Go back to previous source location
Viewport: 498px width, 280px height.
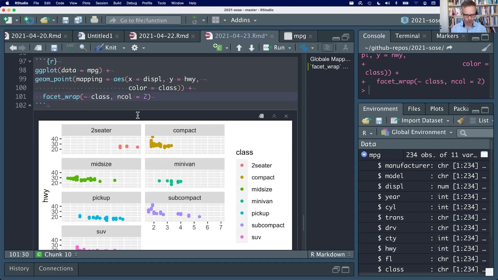pos(13,47)
